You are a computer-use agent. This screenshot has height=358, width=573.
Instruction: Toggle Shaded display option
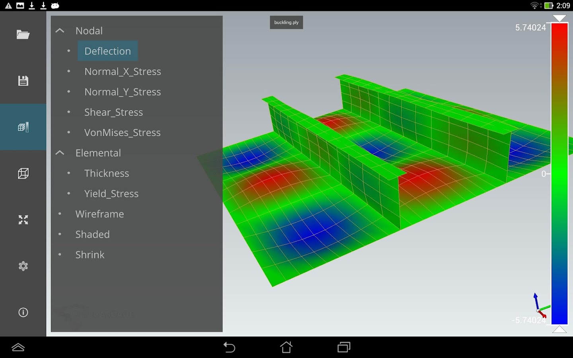92,234
